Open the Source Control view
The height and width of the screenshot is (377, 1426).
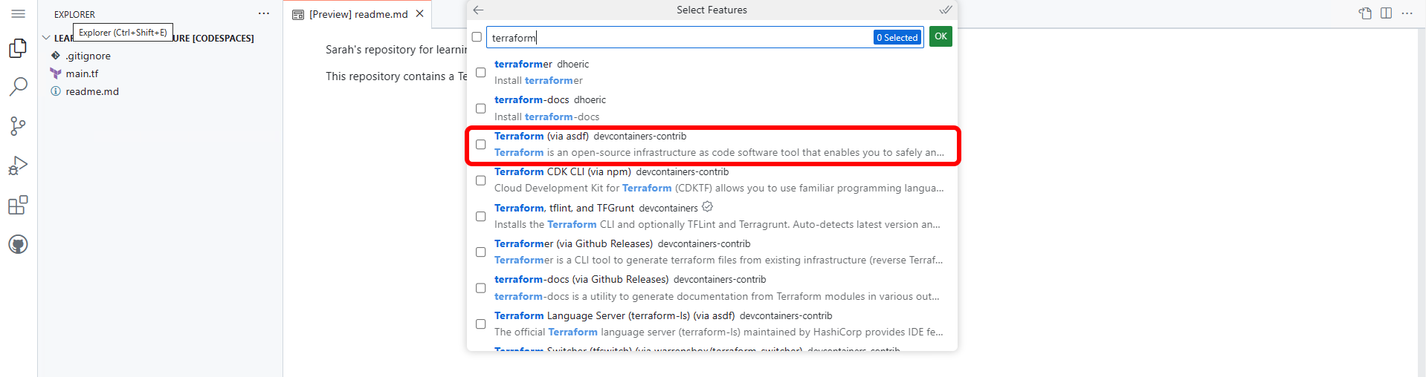click(18, 126)
